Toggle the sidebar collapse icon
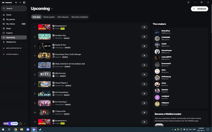 (x=24, y=2)
